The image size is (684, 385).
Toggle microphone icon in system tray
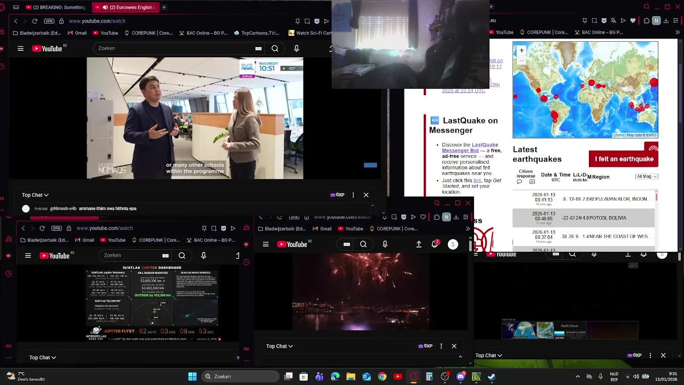pos(601,376)
